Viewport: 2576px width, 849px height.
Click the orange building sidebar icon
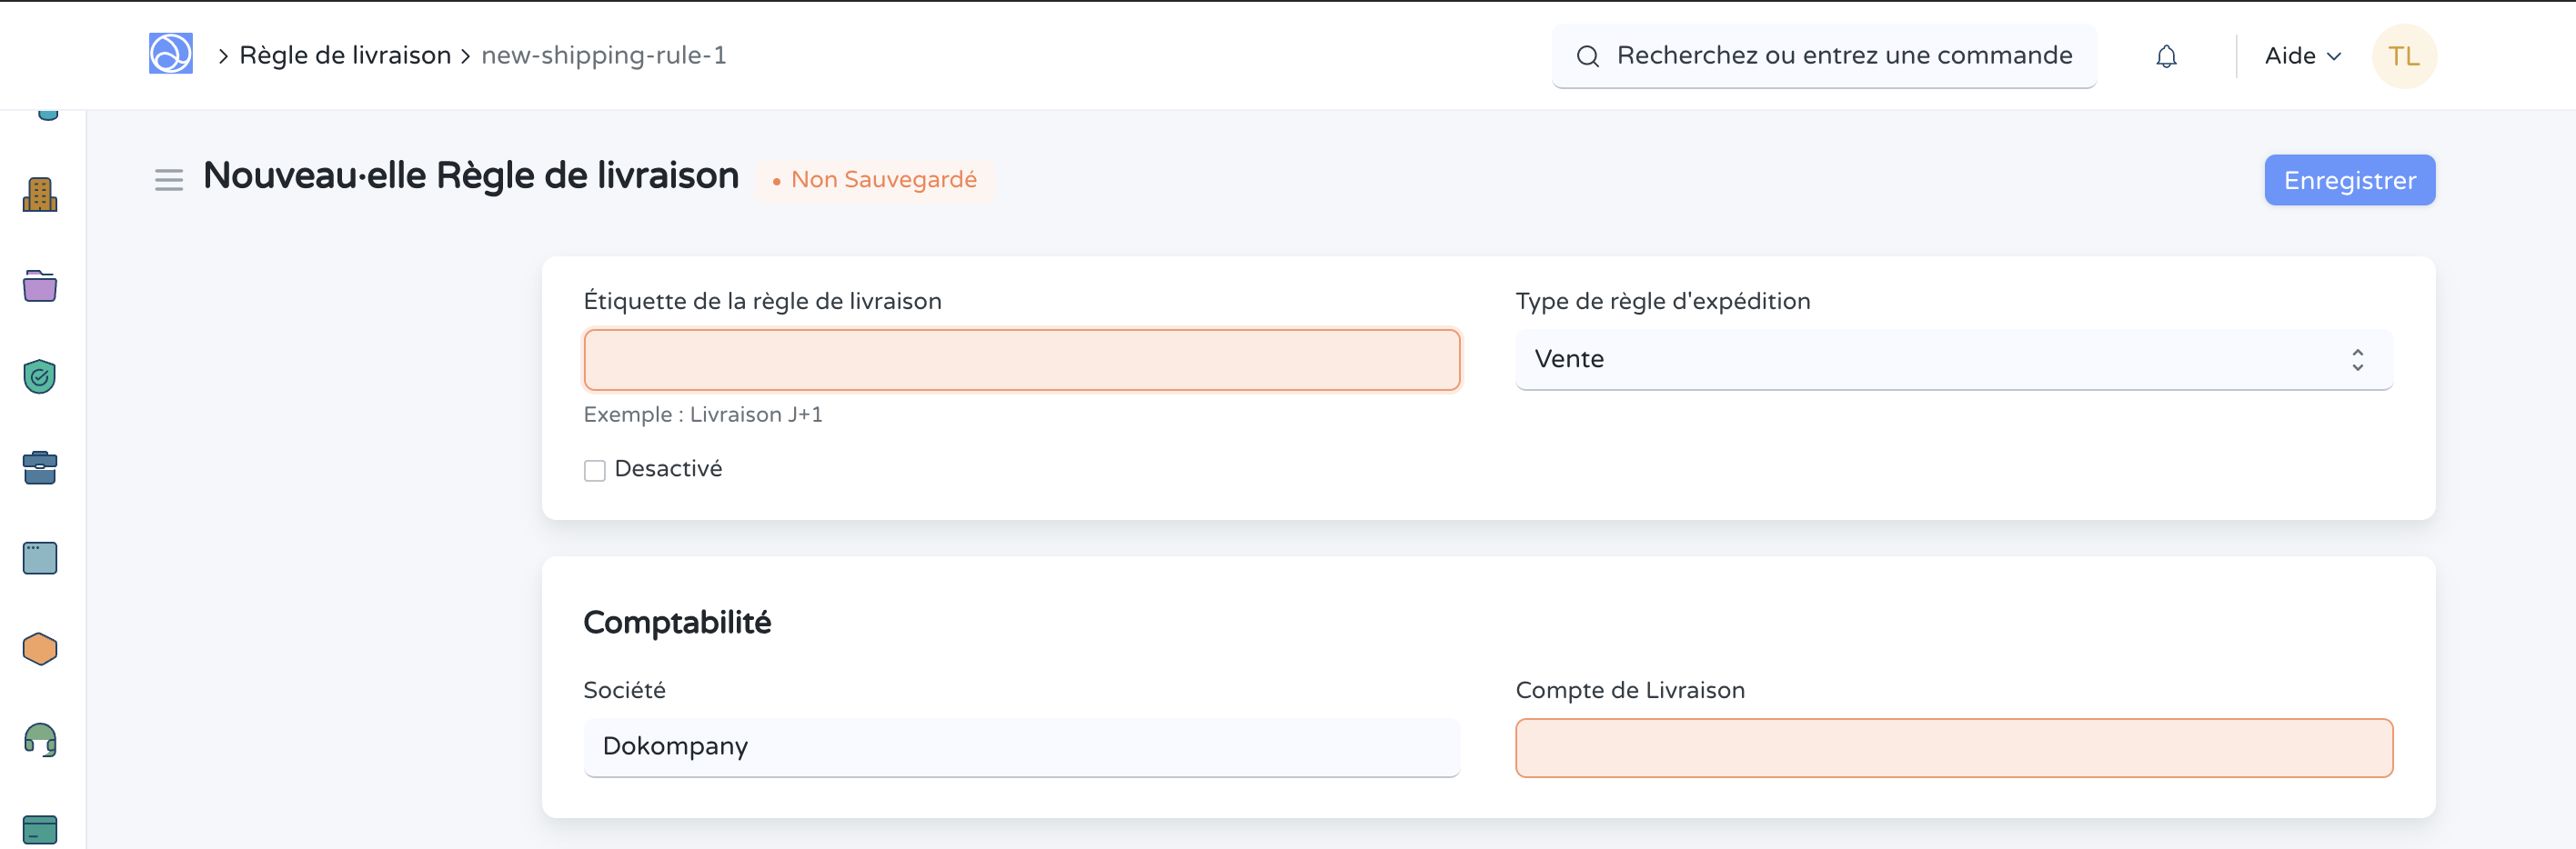tap(40, 195)
